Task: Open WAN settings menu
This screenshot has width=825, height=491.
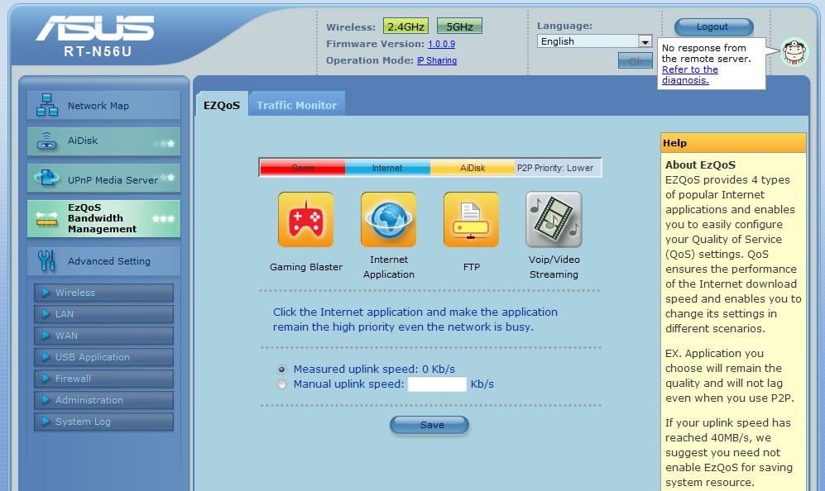Action: pos(103,336)
